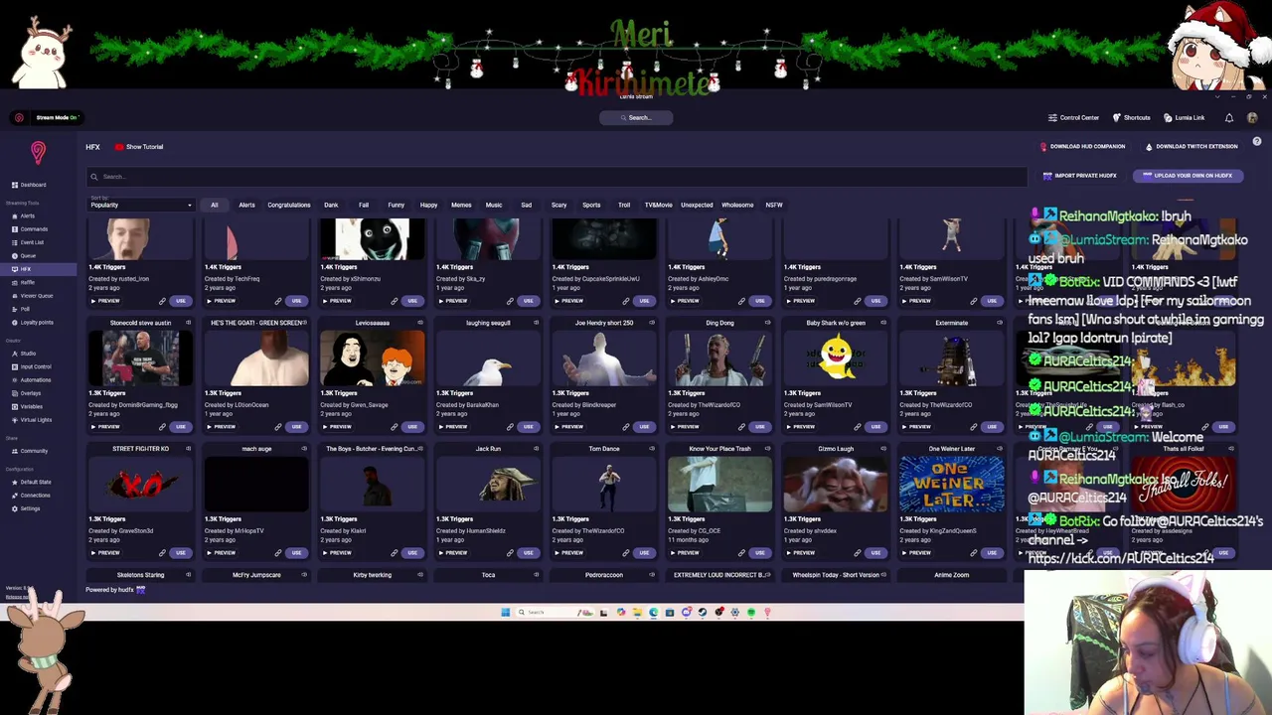Toggle sound icon on Ding Dong card
1272x715 pixels.
[767, 323]
